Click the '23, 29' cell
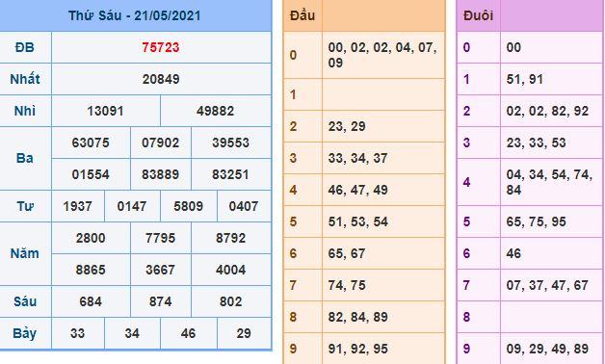Screen dimensions: 605x364 tap(383, 126)
